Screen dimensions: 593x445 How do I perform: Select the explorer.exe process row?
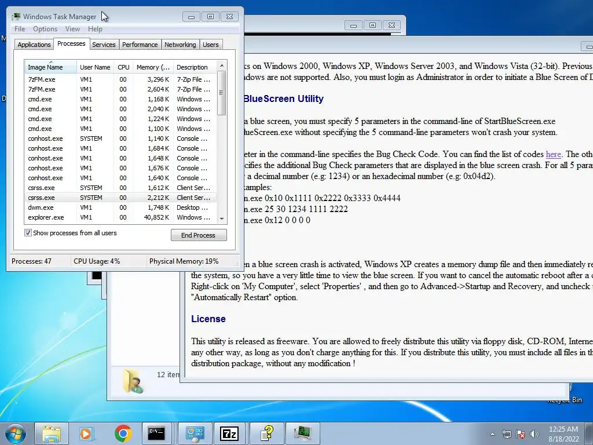[120, 217]
